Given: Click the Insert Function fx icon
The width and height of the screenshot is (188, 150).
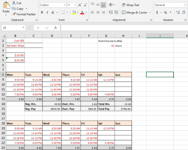Looking at the screenshot, I should click(55, 27).
